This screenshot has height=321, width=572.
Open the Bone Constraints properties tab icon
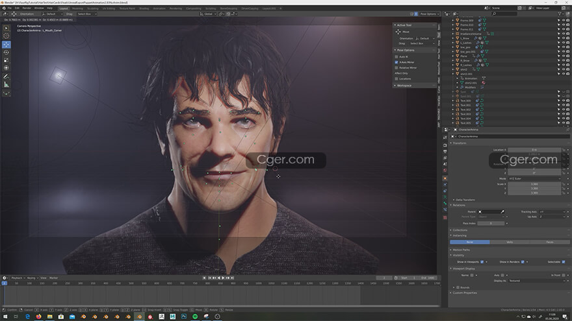(x=445, y=209)
